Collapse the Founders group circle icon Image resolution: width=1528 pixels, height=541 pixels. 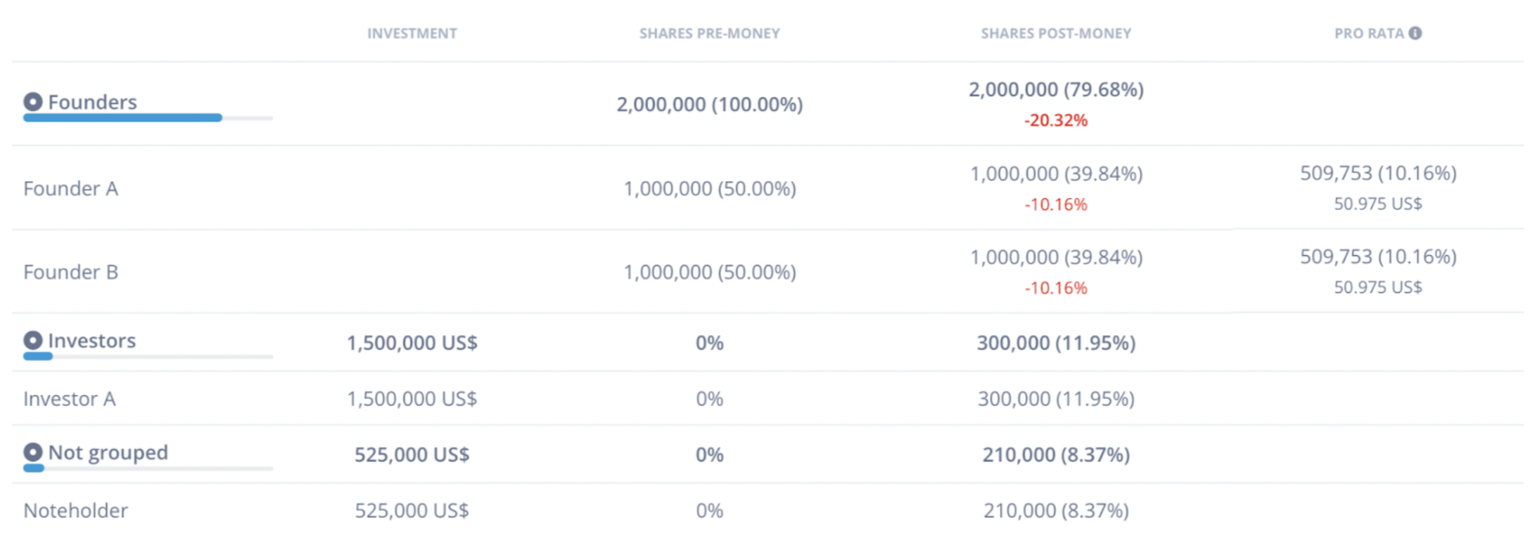pyautogui.click(x=33, y=102)
